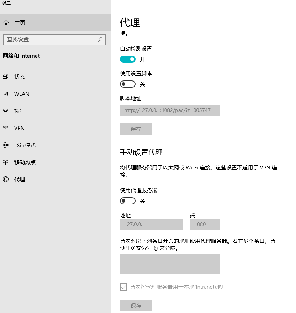Go to WLAN settings page

tap(56, 94)
